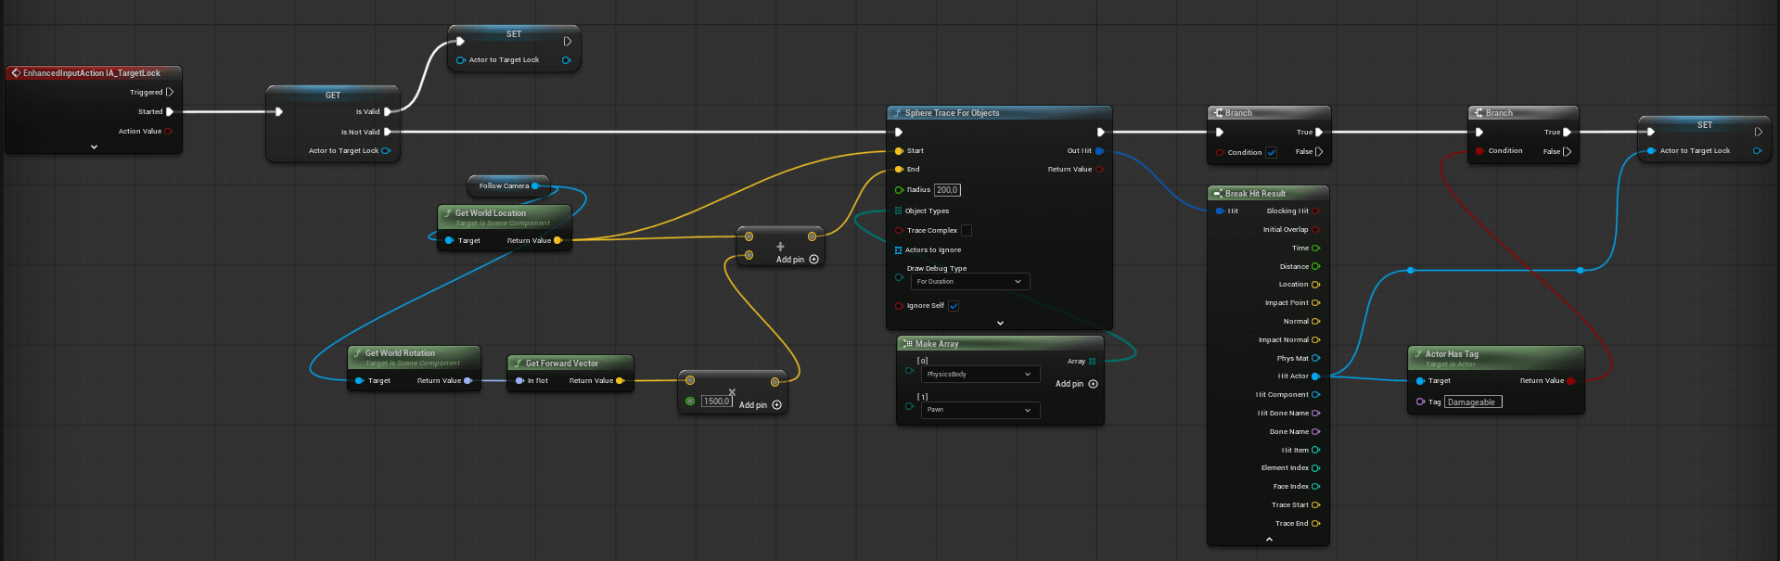
Task: Click Return Value pin of Get Forward Vector
Action: click(x=620, y=380)
